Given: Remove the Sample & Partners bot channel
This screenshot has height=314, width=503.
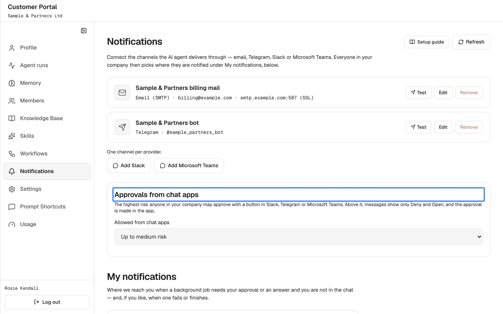Looking at the screenshot, I should pos(469,127).
